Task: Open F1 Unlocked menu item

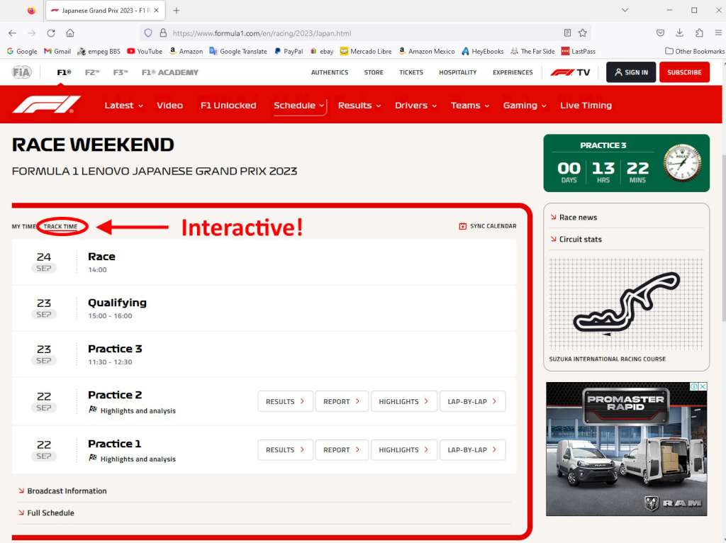Action: pyautogui.click(x=228, y=106)
